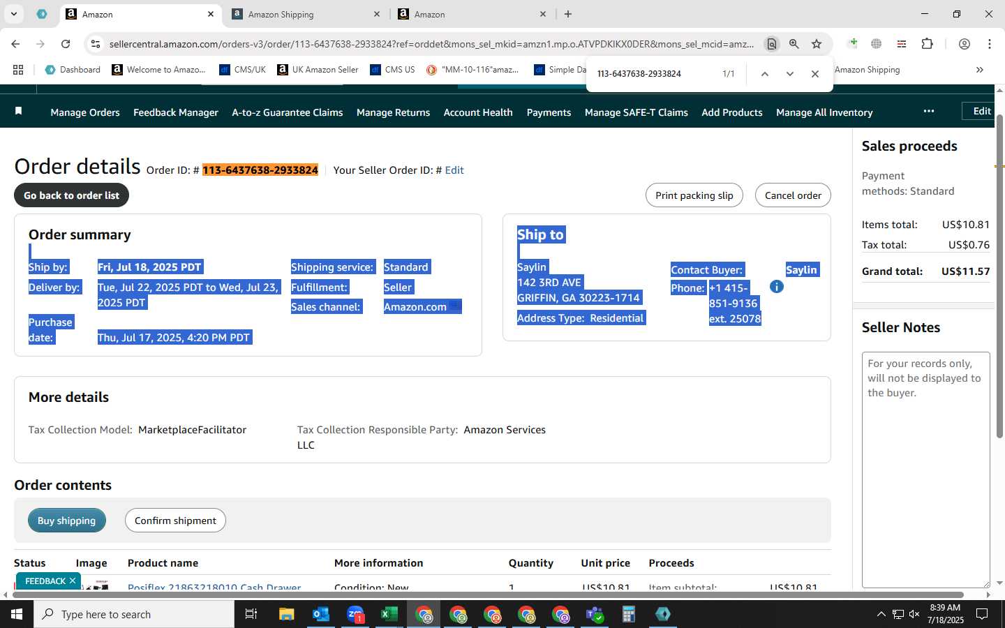1005x628 pixels.
Task: Click Edit link beside Your Seller Order ID
Action: coord(454,170)
